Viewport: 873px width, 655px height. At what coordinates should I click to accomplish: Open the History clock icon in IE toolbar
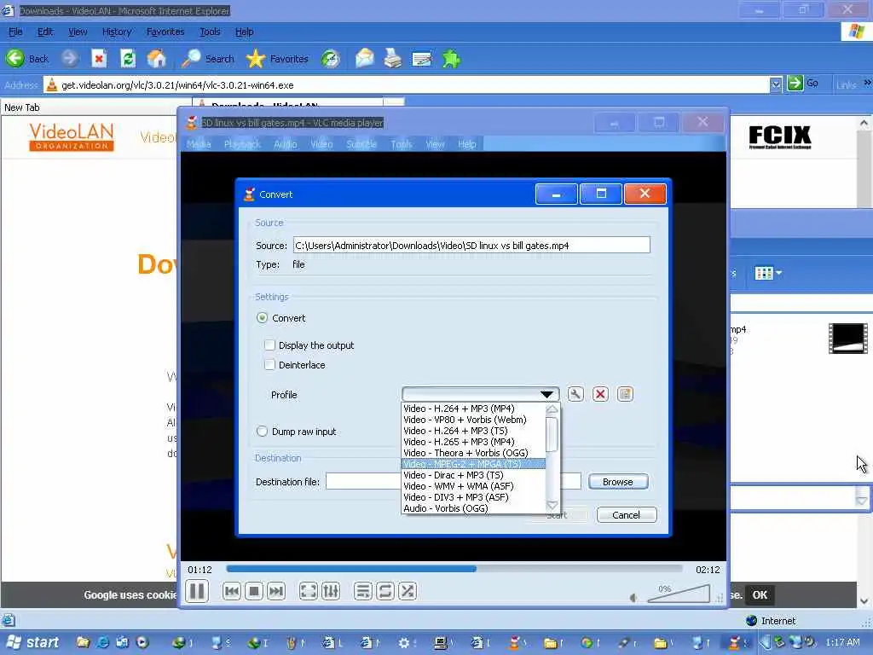point(331,59)
